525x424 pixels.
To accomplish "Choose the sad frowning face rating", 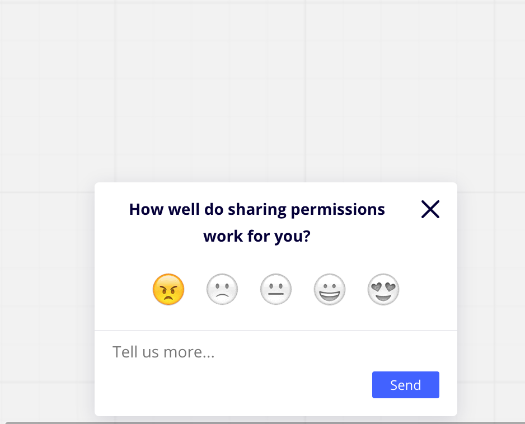I will coord(222,289).
